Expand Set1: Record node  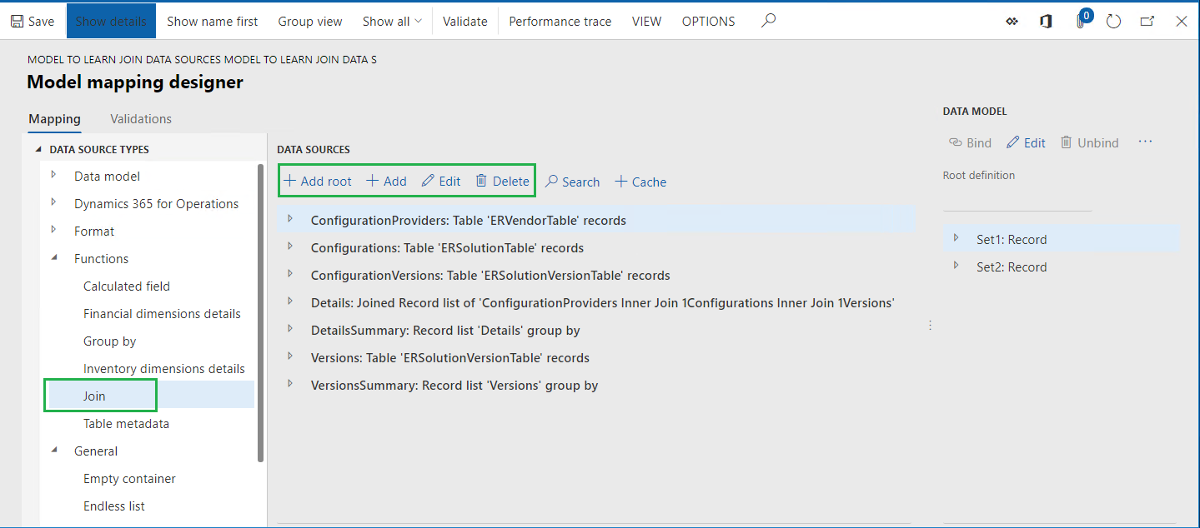tap(956, 238)
